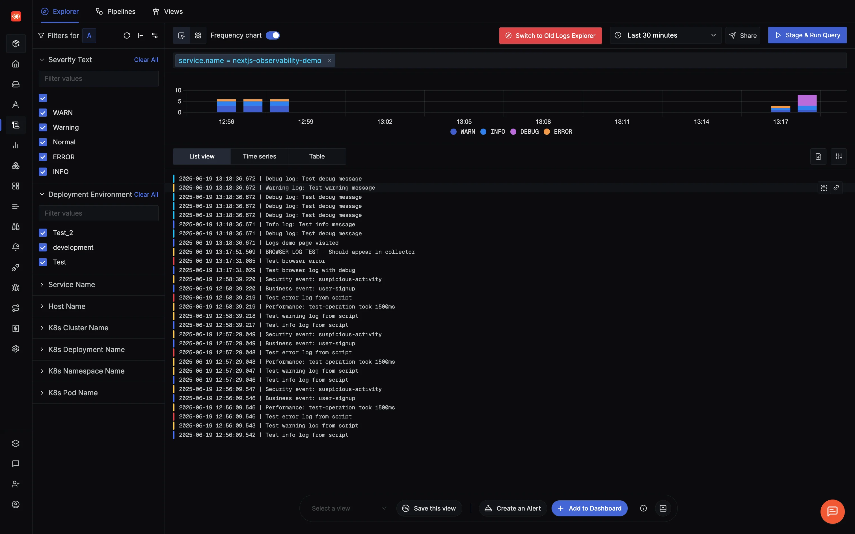Open the bug Exceptions icon in sidebar
The height and width of the screenshot is (534, 855).
[x=16, y=288]
